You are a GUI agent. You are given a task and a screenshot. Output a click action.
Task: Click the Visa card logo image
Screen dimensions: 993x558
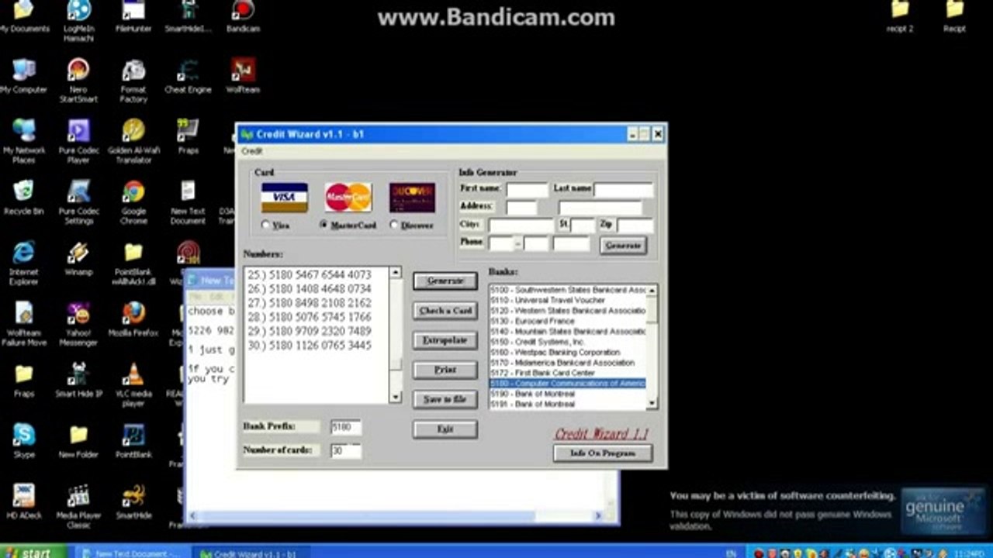click(284, 197)
